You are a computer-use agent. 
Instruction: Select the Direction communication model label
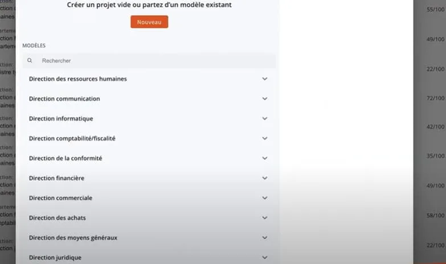[64, 99]
